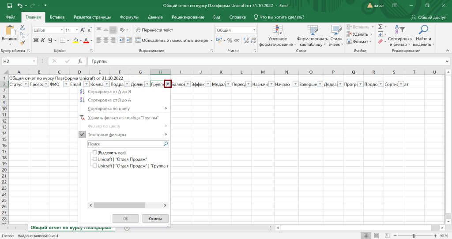Switch to the Формулы tab

[x=129, y=17]
